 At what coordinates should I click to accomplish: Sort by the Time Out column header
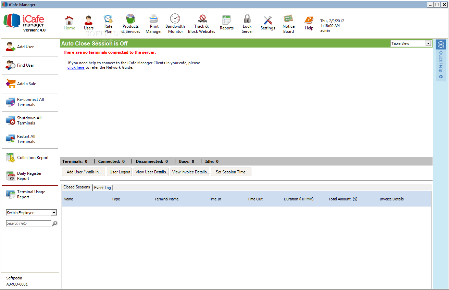point(255,199)
